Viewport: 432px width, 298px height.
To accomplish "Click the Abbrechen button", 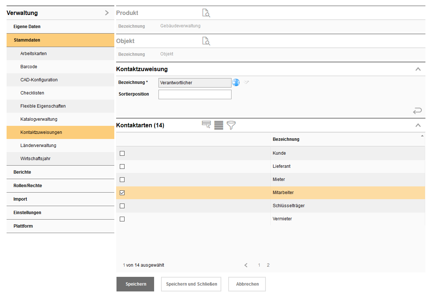I will [x=247, y=284].
